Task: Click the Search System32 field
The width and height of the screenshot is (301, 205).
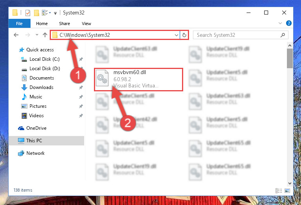Action: [x=241, y=35]
